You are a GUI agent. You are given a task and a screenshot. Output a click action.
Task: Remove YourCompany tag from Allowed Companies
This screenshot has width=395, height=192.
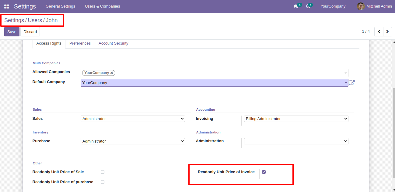[x=112, y=73]
